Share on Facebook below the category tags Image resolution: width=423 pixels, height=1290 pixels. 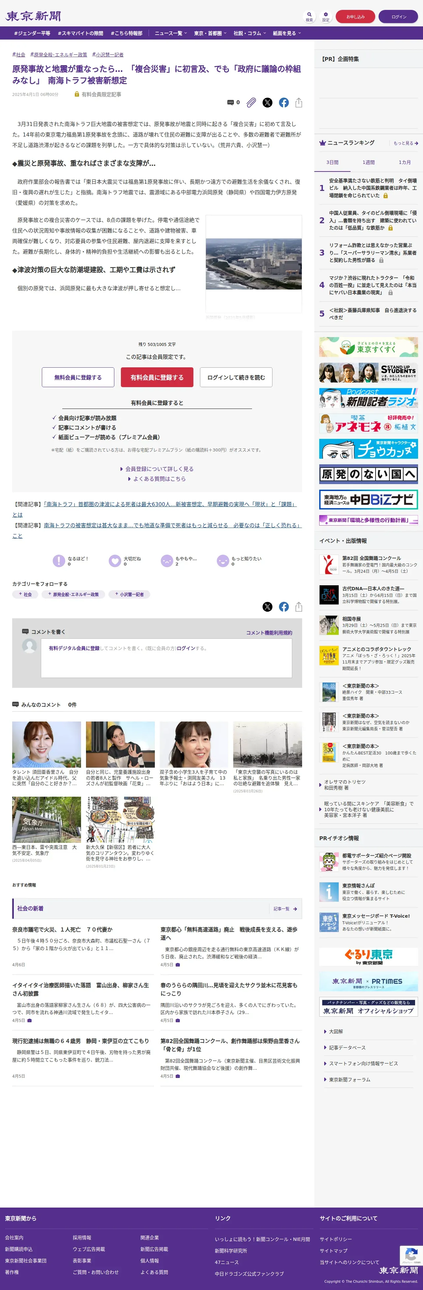click(284, 606)
